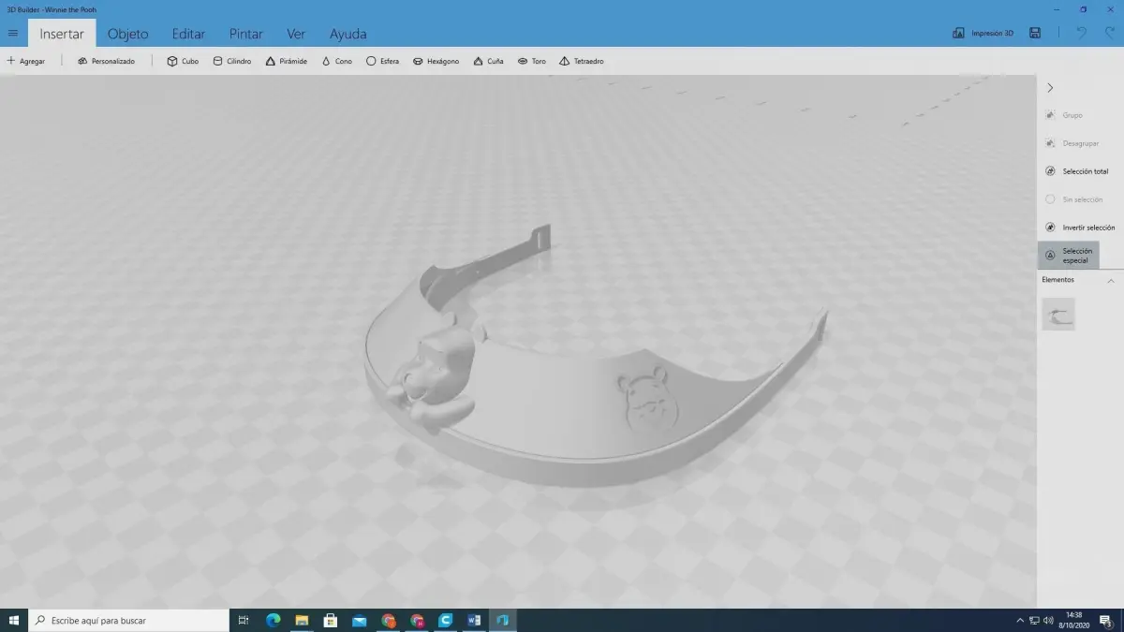Open the hamburger menu
Image resolution: width=1124 pixels, height=632 pixels.
[x=12, y=33]
